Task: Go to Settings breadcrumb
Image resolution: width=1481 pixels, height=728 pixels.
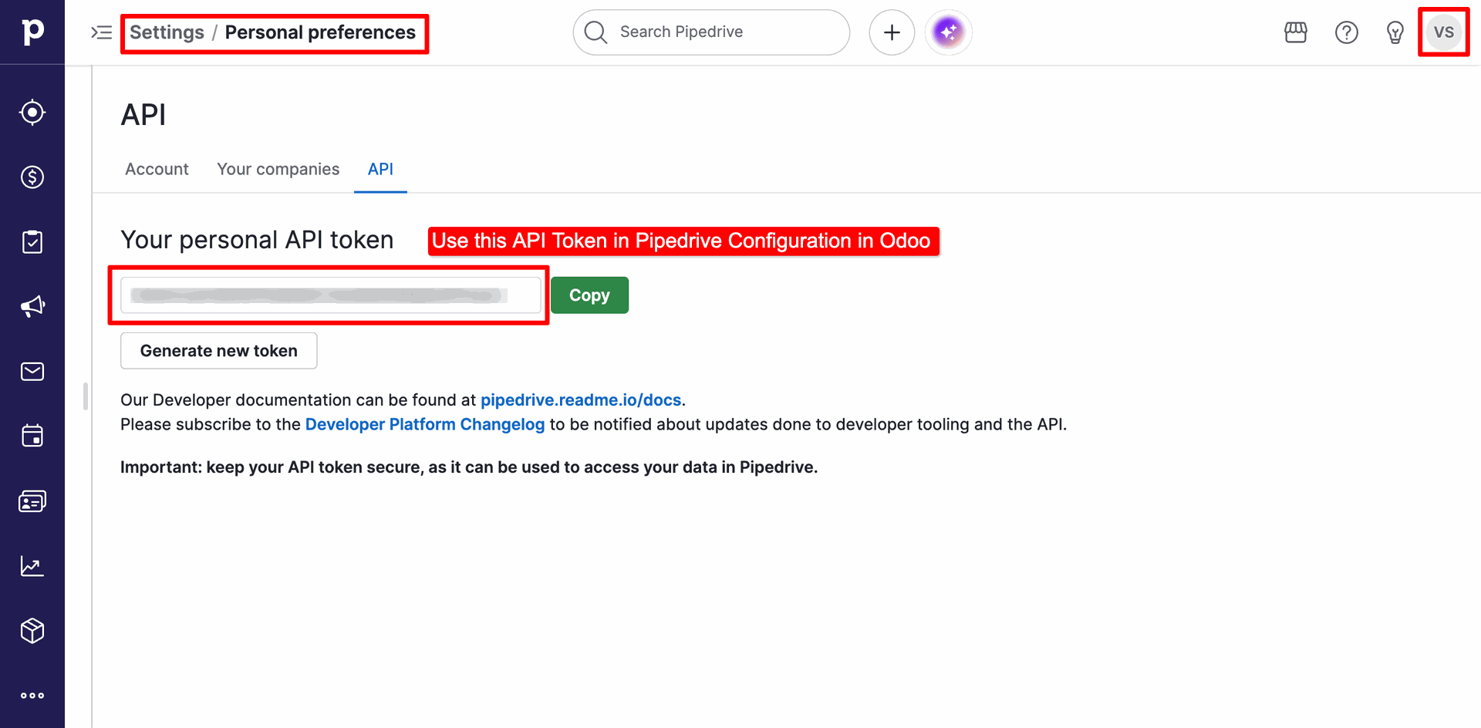Action: (167, 32)
